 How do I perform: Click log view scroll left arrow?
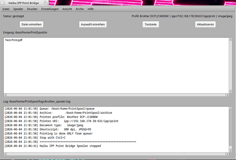pos(5,154)
